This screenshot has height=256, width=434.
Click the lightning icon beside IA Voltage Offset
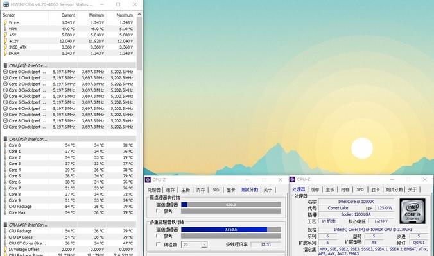click(x=5, y=249)
